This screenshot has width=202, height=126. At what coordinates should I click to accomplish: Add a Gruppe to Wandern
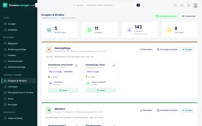[187, 110]
